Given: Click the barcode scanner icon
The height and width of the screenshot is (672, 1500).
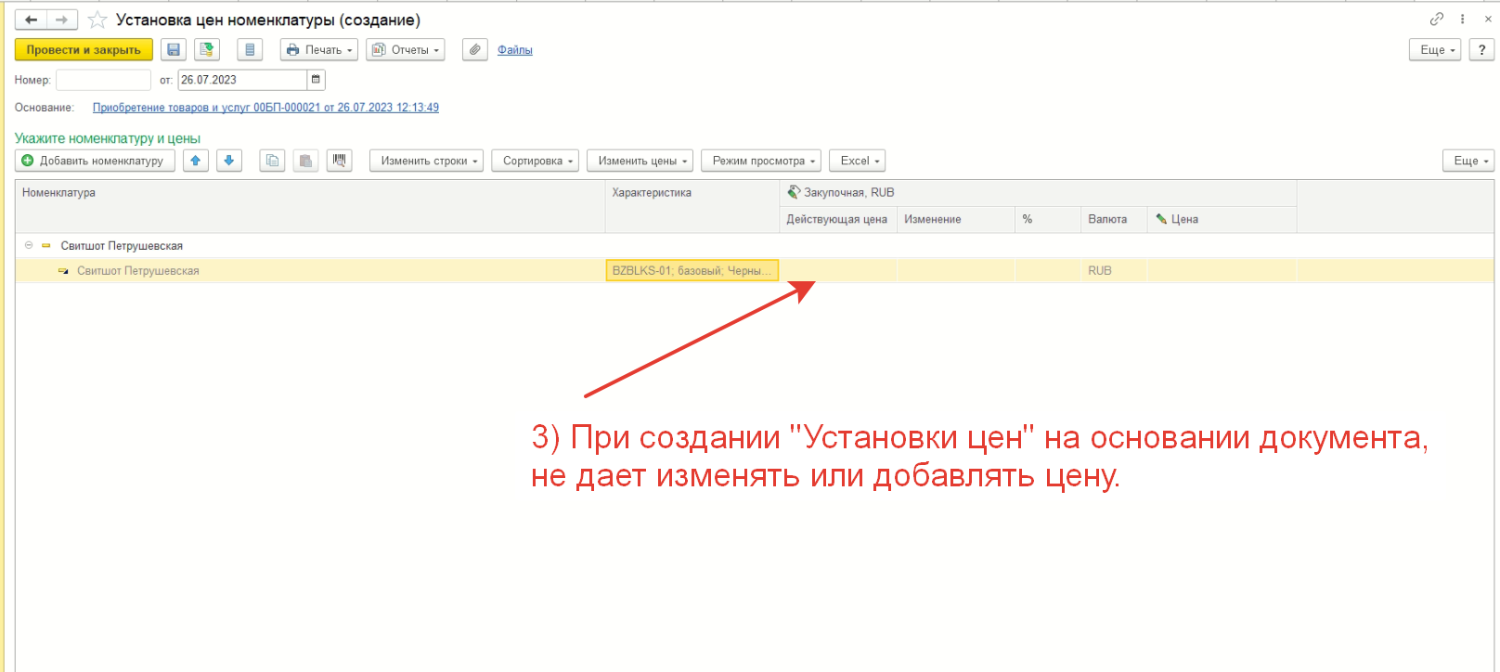Looking at the screenshot, I should click(340, 161).
